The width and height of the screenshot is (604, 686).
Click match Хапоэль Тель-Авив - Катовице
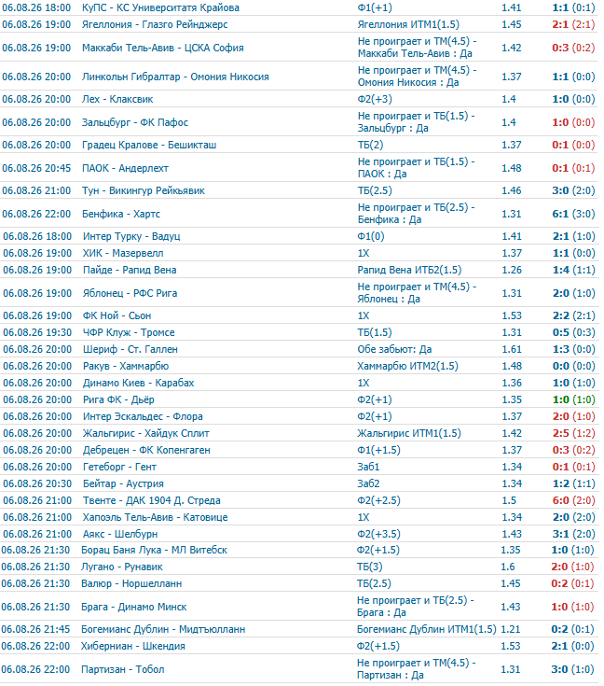tap(155, 518)
